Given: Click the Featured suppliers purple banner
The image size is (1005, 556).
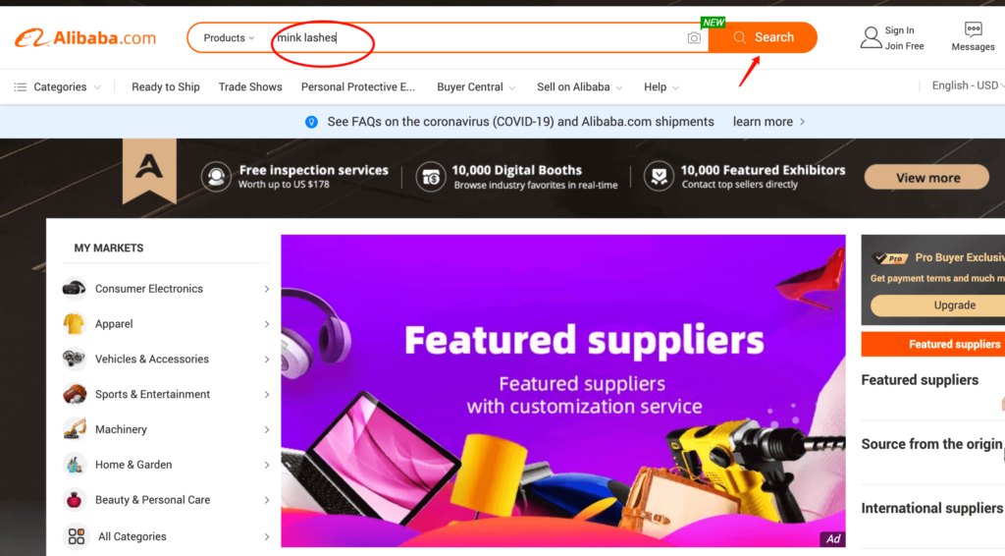Looking at the screenshot, I should point(563,391).
